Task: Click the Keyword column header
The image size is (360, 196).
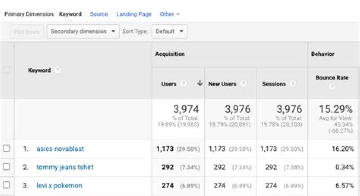Action: (x=39, y=70)
